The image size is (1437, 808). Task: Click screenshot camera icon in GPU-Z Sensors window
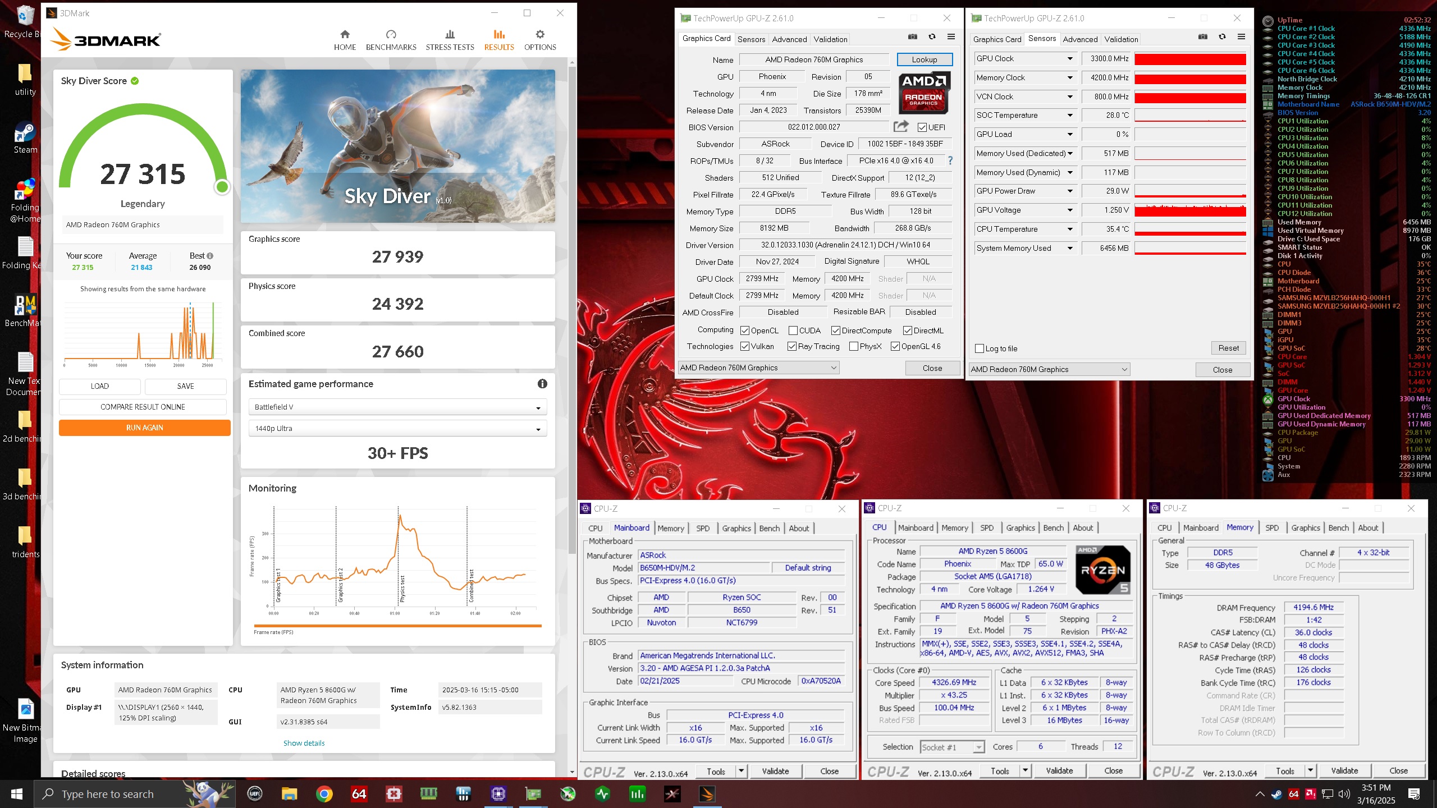[x=1203, y=37]
